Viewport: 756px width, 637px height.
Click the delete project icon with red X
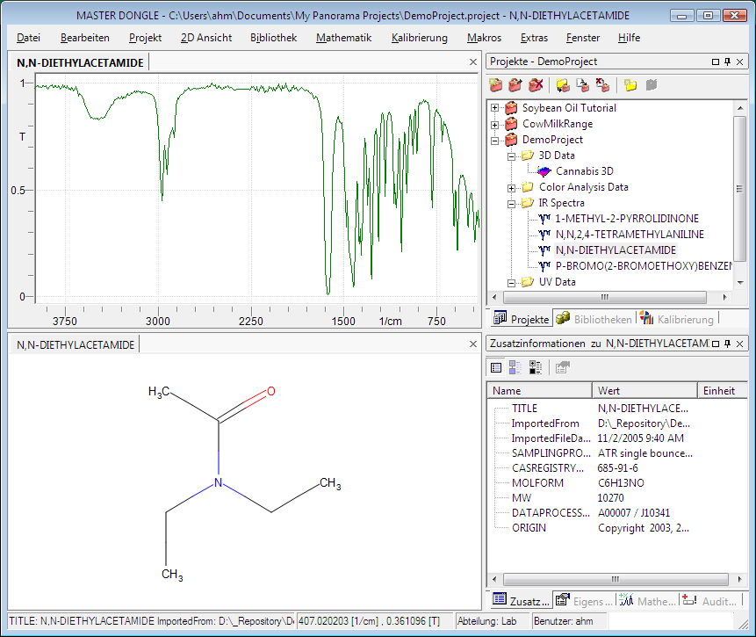(536, 85)
